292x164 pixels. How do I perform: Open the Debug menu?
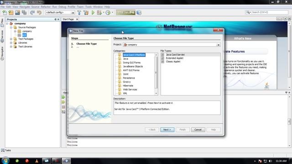(62, 7)
